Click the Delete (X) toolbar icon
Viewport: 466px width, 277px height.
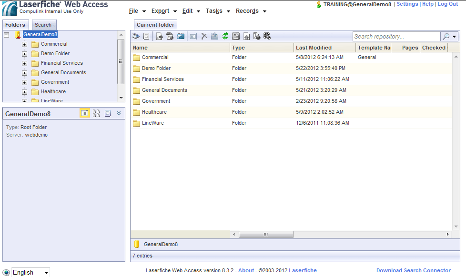click(204, 36)
